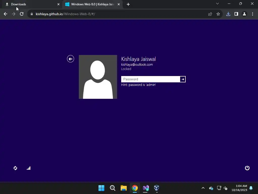This screenshot has width=258, height=194.
Task: Click the Password input field
Action: tap(151, 79)
